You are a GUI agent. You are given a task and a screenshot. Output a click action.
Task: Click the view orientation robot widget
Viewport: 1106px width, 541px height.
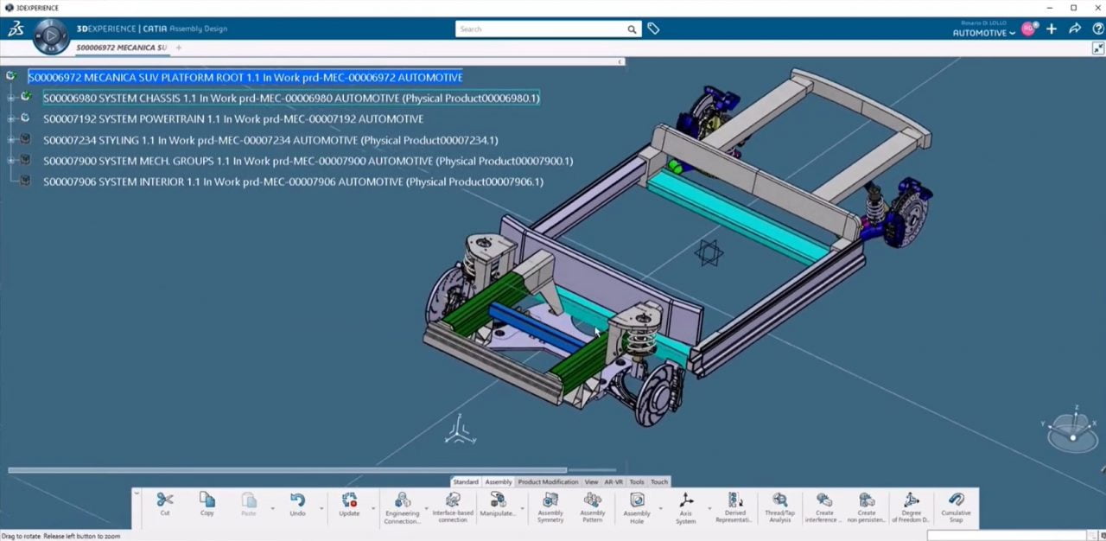(1072, 430)
